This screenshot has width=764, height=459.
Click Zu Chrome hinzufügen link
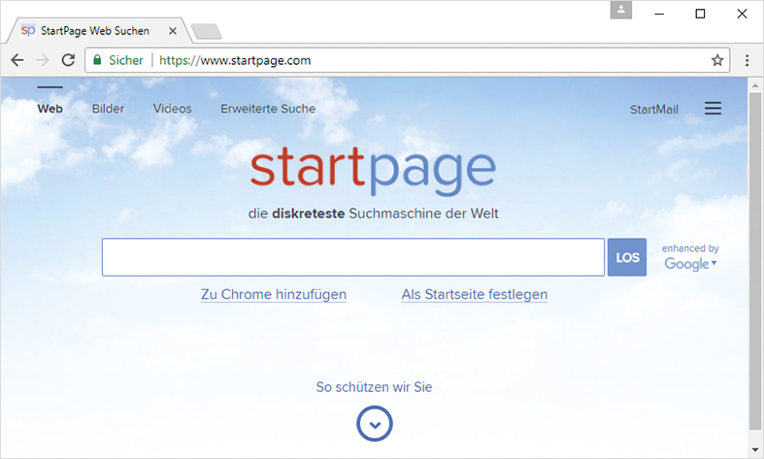pyautogui.click(x=274, y=294)
